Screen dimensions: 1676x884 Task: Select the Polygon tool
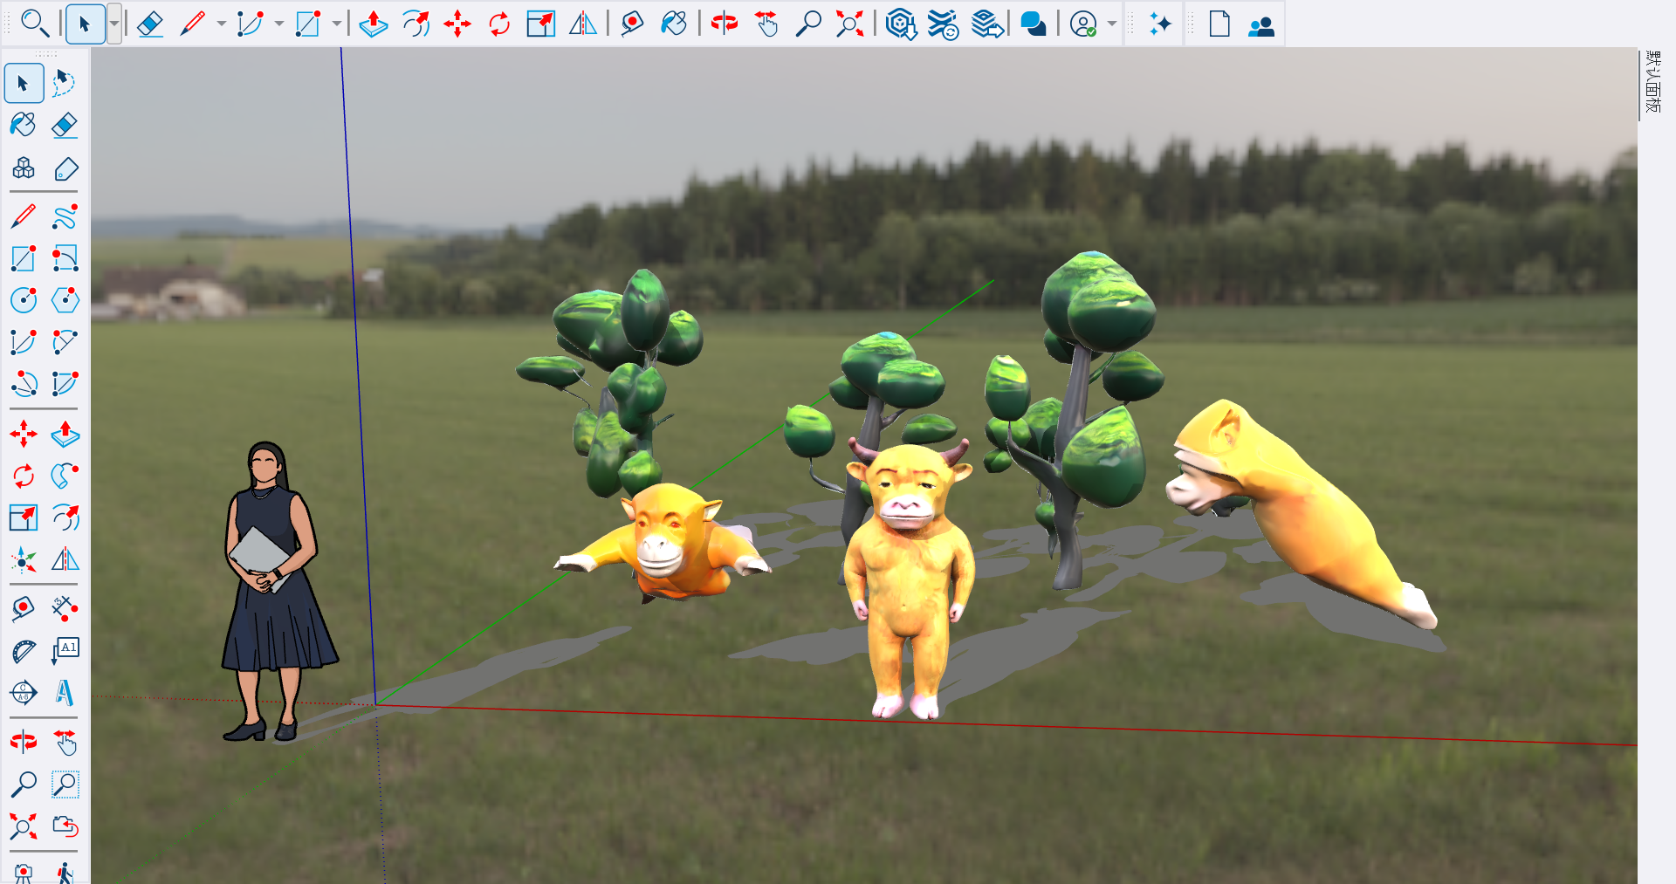65,300
